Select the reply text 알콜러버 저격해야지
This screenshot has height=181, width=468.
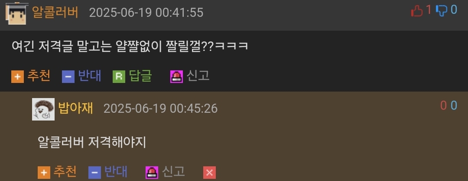point(92,142)
